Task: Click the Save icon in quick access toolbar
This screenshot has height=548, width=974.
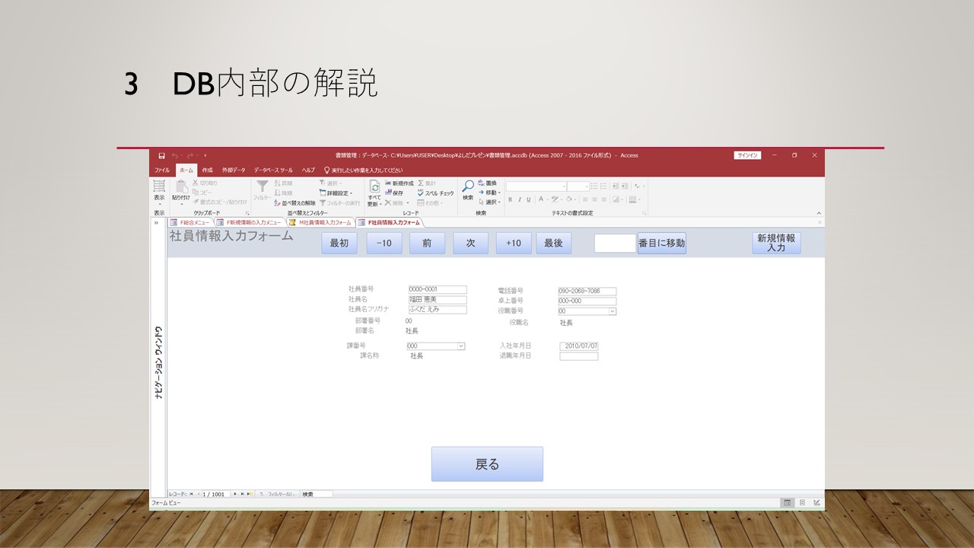Action: coord(161,155)
